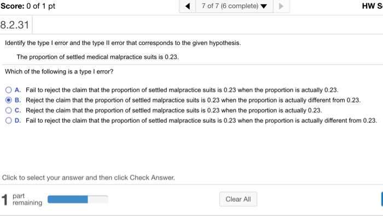Choose answer option C radio button

9,110
